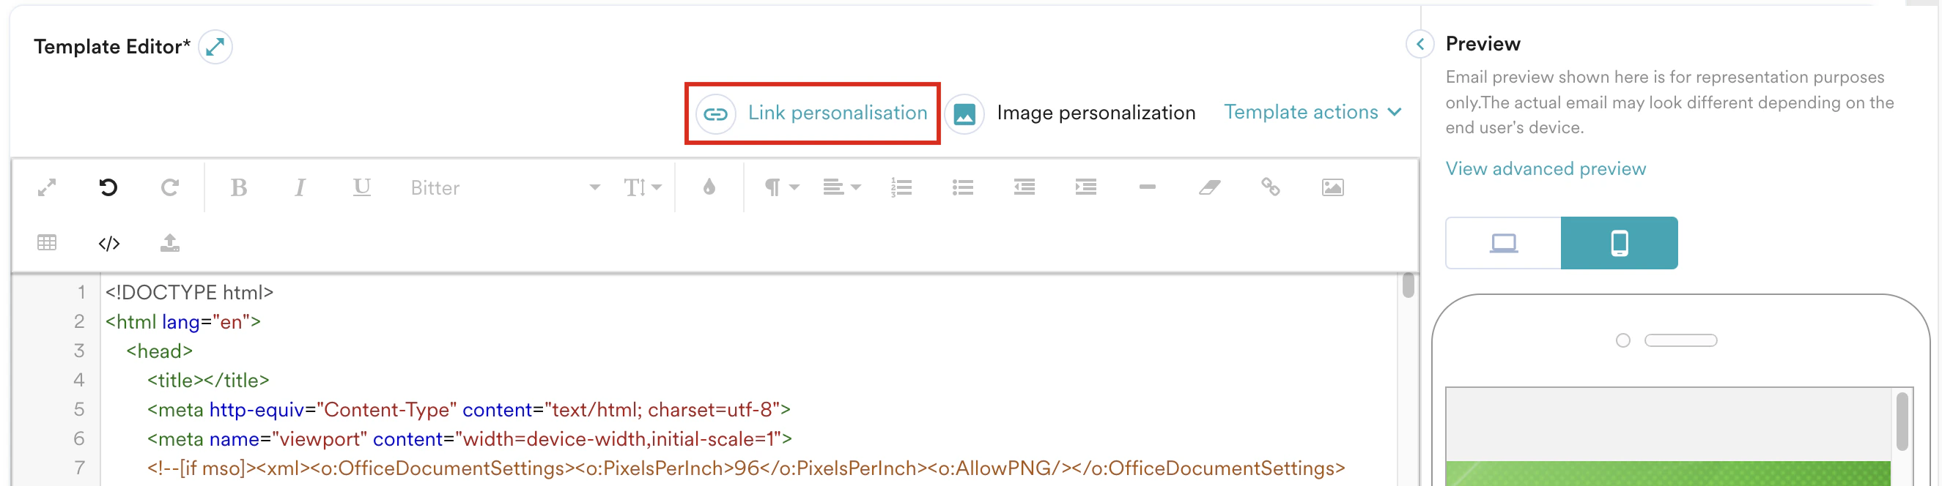Select the Undo icon in the editor toolbar
The width and height of the screenshot is (1942, 486).
click(108, 187)
